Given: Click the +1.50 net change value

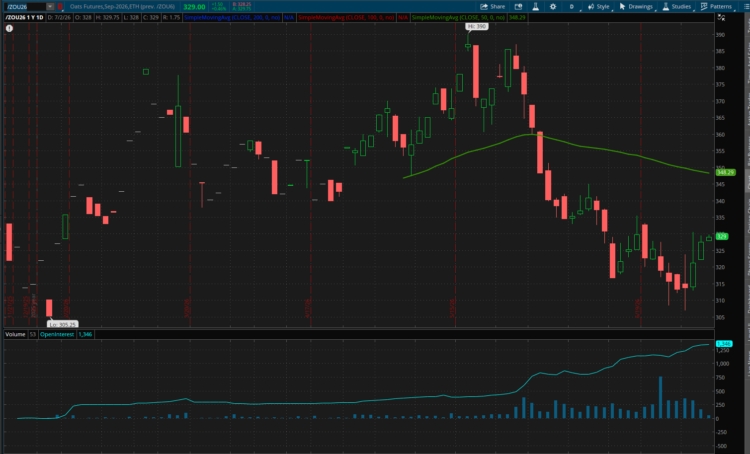Looking at the screenshot, I should [217, 4].
